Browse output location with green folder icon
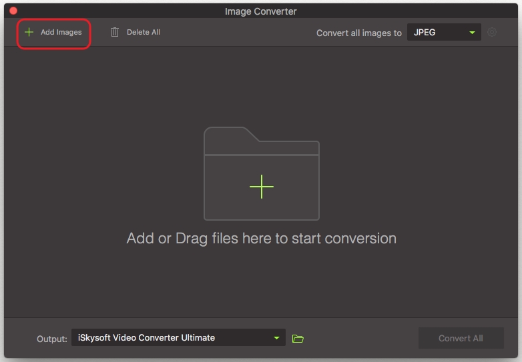Image resolution: width=522 pixels, height=362 pixels. pos(298,339)
